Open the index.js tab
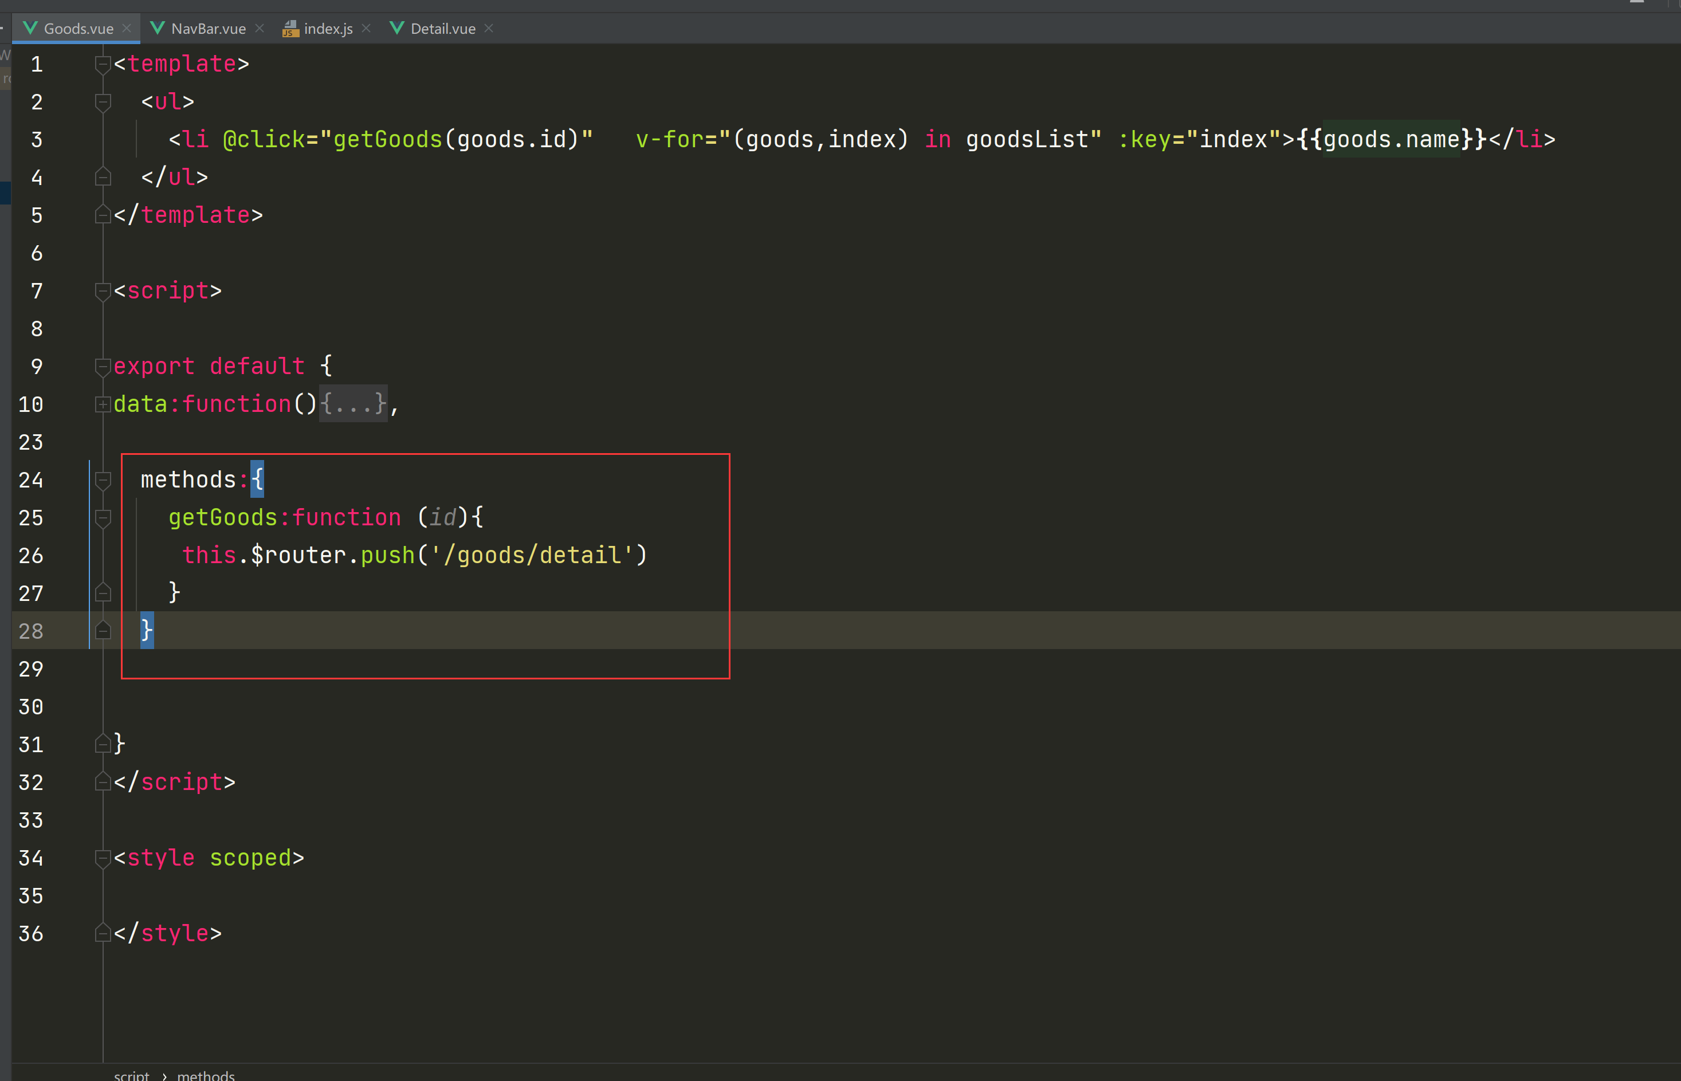 [x=327, y=29]
